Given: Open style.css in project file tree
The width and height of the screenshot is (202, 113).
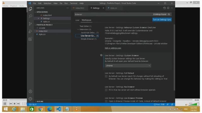Looking at the screenshot, I should [42, 34].
